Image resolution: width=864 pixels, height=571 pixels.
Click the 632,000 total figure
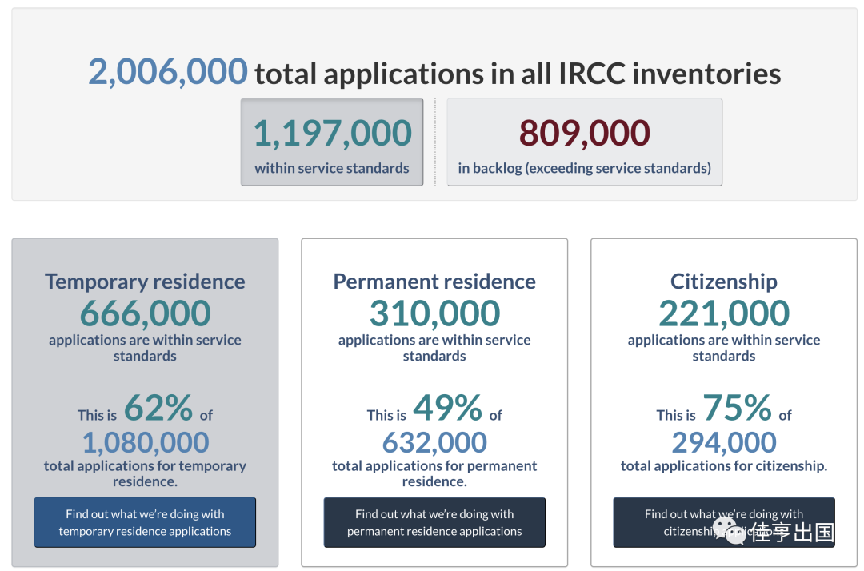click(434, 442)
